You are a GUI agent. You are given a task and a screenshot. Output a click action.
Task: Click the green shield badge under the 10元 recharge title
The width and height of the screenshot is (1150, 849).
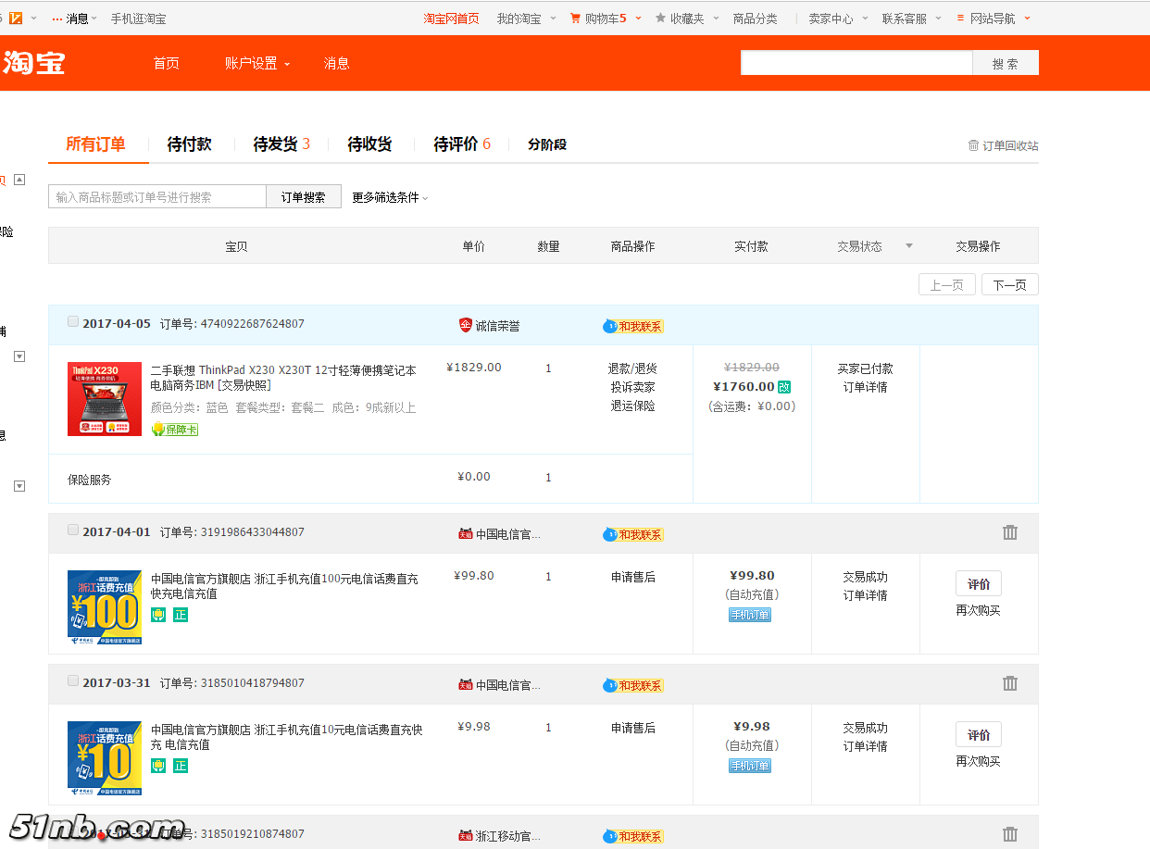pyautogui.click(x=158, y=766)
